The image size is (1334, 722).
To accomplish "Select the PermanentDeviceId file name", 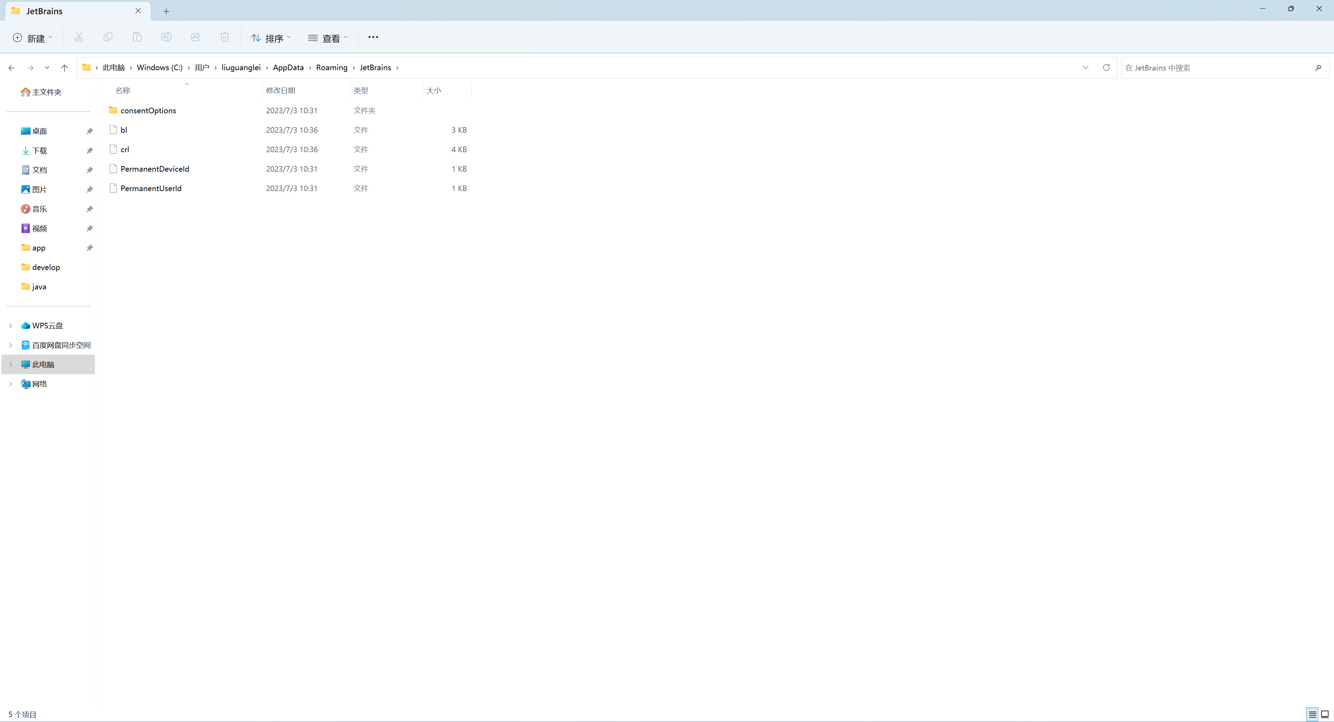I will coord(155,169).
